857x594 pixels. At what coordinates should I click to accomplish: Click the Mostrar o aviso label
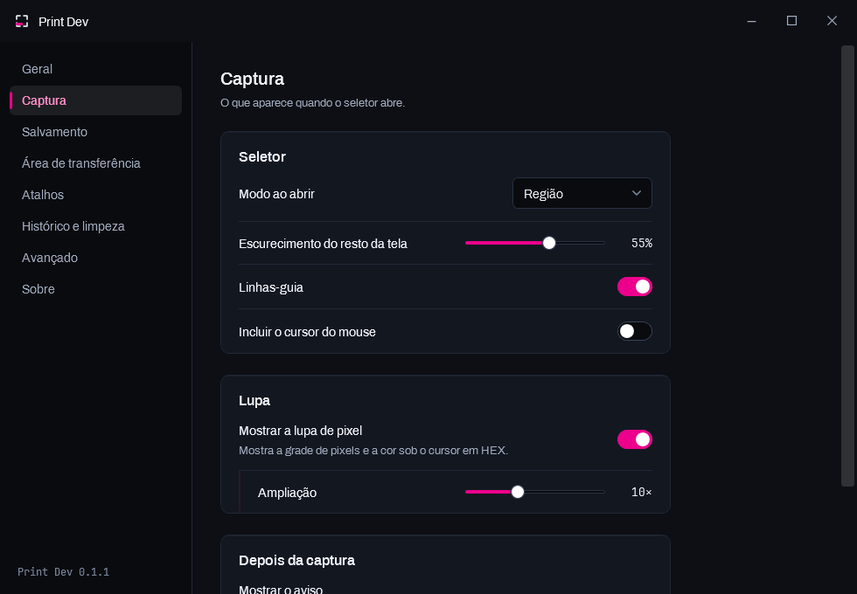tap(281, 589)
